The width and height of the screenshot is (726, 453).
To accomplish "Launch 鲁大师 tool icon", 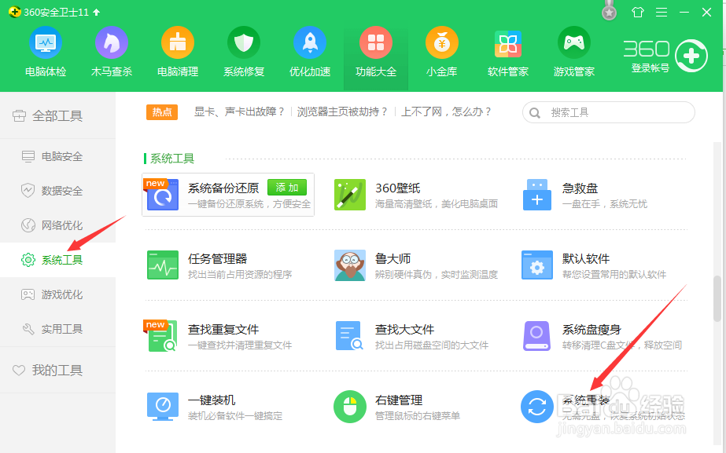I will (350, 265).
